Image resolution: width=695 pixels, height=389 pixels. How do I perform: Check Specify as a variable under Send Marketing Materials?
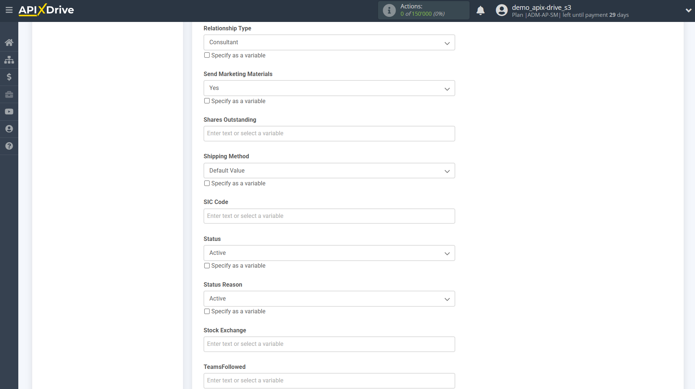click(x=207, y=101)
